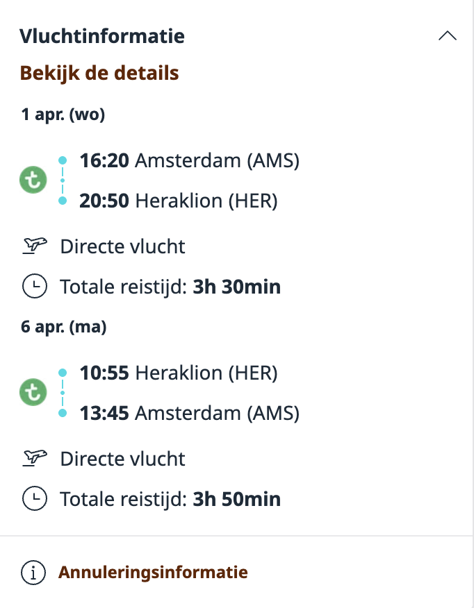
Task: Click the Transavia logo next to outbound flight
Action: coord(33,179)
